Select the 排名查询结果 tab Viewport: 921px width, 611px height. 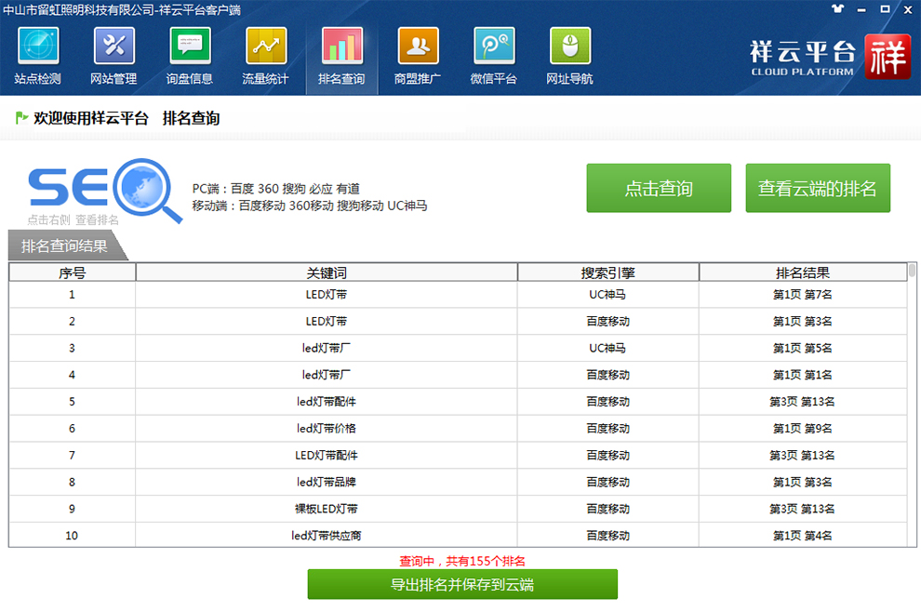pos(65,246)
